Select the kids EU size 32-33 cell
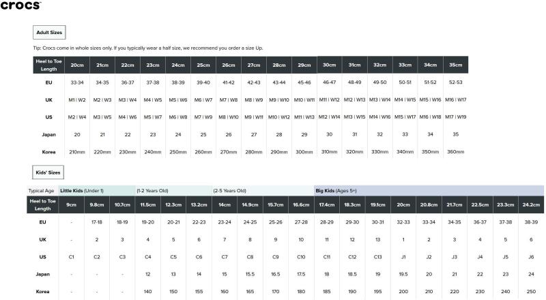Image resolution: width=546 pixels, height=300 pixels. point(403,222)
